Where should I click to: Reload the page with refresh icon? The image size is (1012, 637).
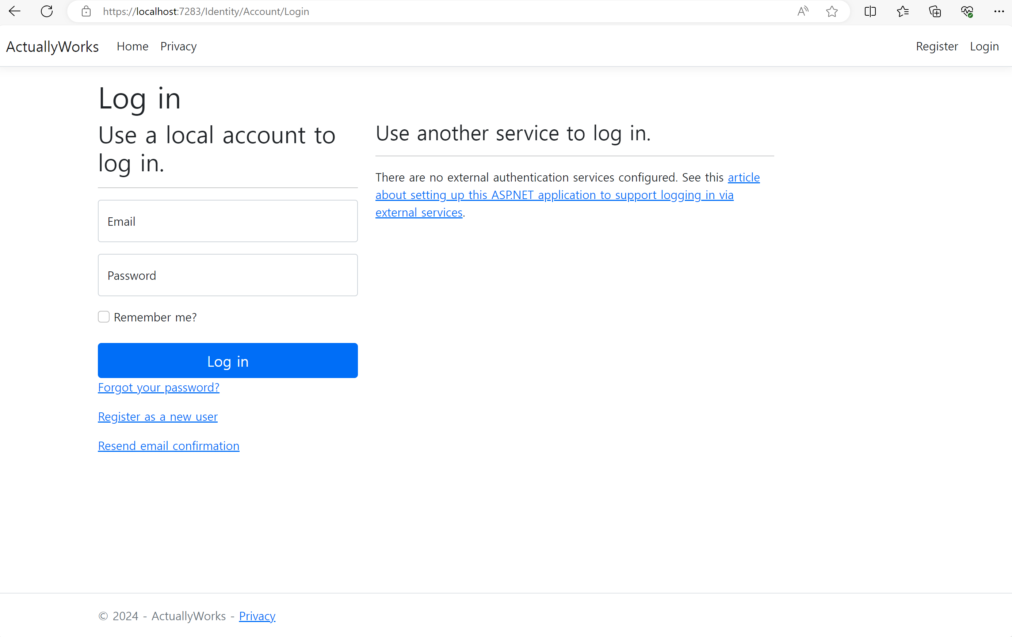coord(47,11)
